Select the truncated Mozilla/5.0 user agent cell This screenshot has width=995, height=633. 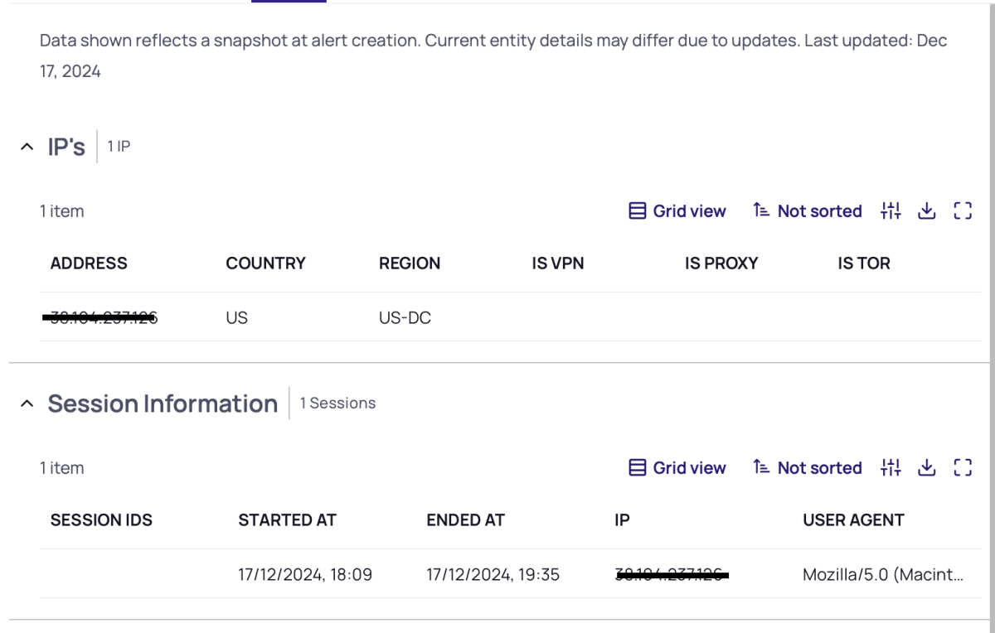click(883, 574)
